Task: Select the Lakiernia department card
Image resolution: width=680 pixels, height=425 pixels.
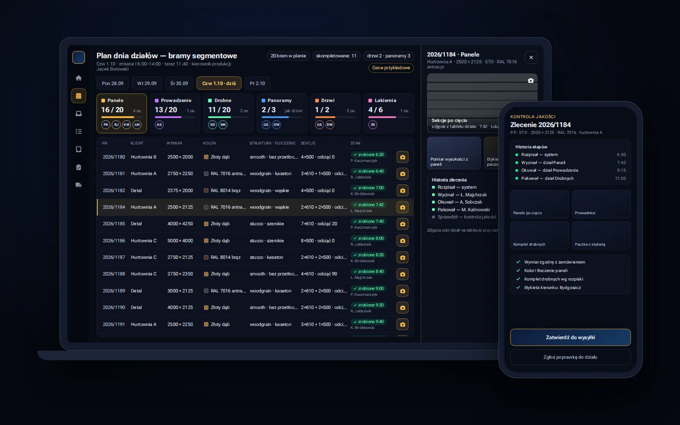Action: click(388, 113)
